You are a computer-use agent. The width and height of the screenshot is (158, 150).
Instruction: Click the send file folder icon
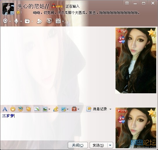[x=27, y=21]
